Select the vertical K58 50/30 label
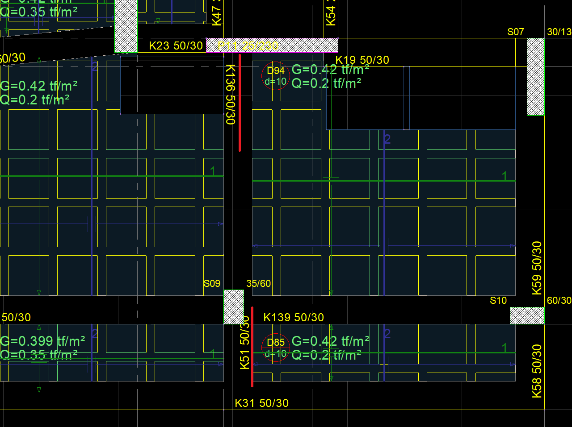572x427 pixels. pyautogui.click(x=537, y=370)
